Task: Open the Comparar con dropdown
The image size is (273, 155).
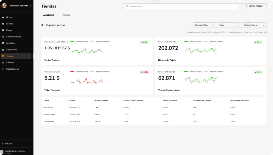Action: tap(254, 25)
